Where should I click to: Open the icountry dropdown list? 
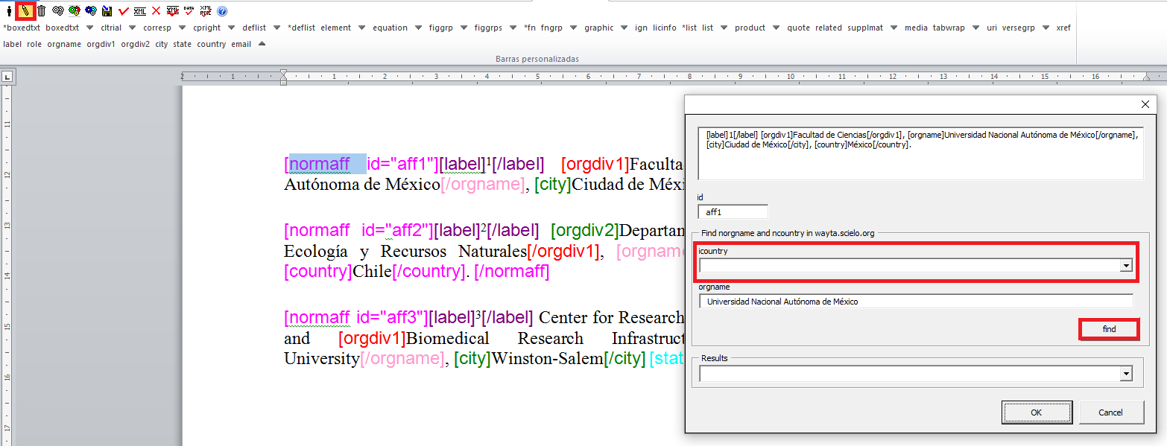(1125, 266)
